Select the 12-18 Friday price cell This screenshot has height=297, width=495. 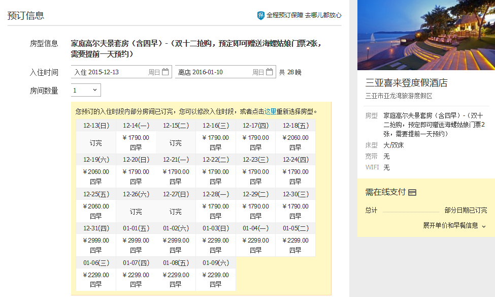point(295,142)
